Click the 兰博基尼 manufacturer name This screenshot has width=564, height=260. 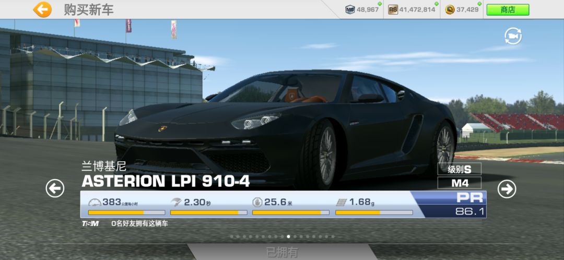point(104,167)
